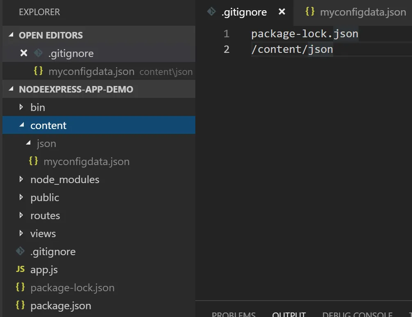Viewport: 412px width, 317px height.
Task: Click the braces icon beside myconfigdata.json under the json folder
Action: [x=33, y=161]
